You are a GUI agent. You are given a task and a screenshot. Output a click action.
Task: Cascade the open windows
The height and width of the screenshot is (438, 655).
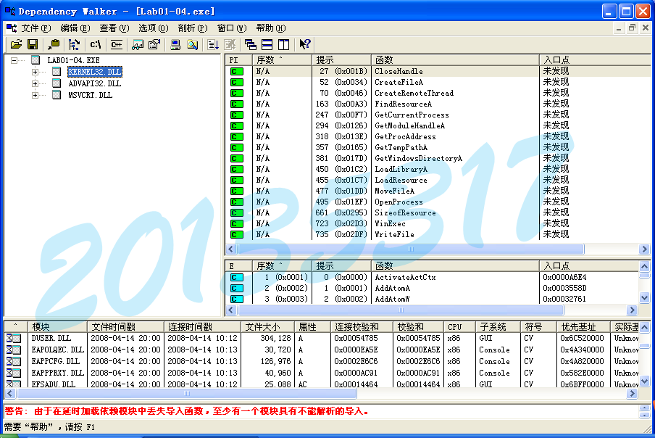[250, 44]
